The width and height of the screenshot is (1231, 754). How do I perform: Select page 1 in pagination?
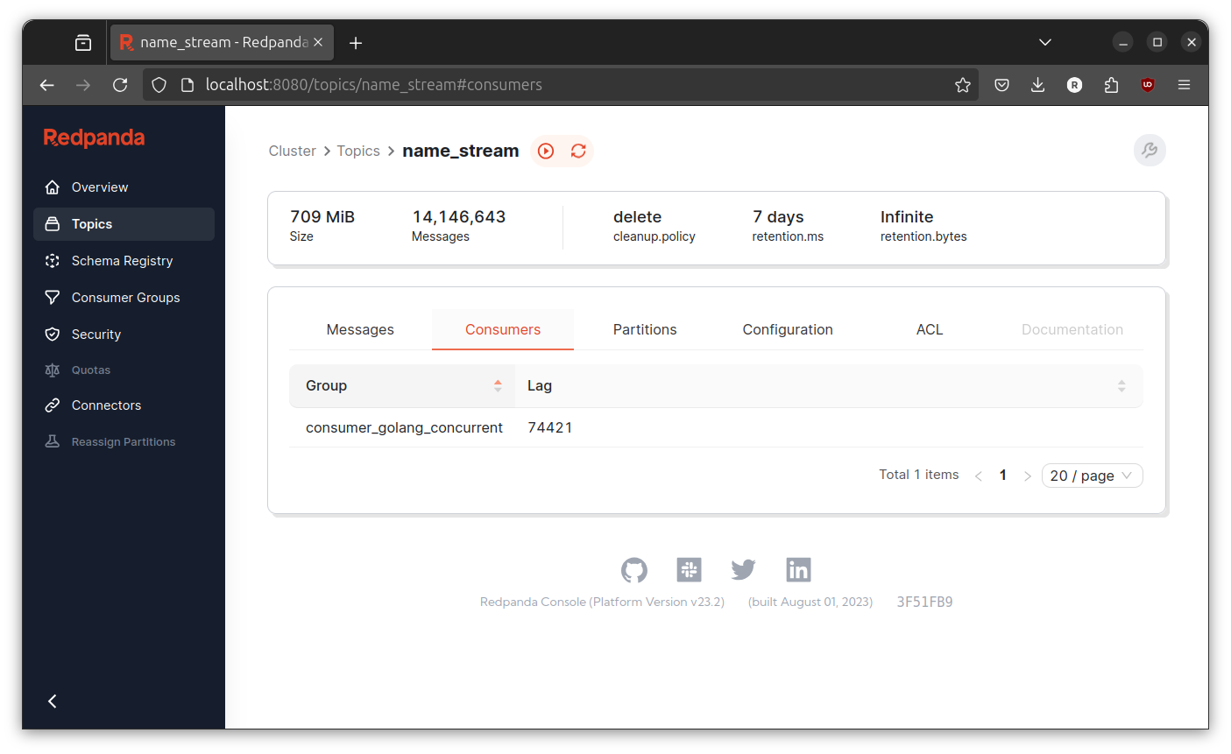(x=1003, y=476)
